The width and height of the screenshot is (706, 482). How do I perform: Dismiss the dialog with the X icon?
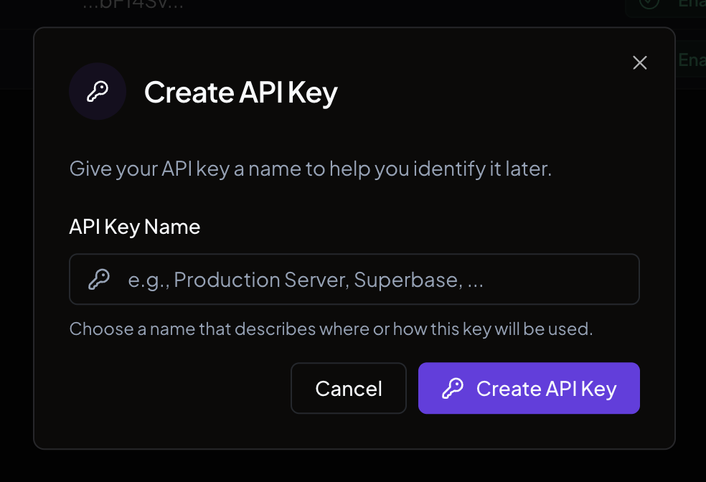pyautogui.click(x=639, y=62)
